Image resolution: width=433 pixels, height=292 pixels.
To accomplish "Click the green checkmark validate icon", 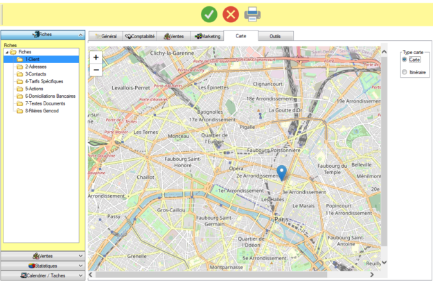I will [209, 14].
